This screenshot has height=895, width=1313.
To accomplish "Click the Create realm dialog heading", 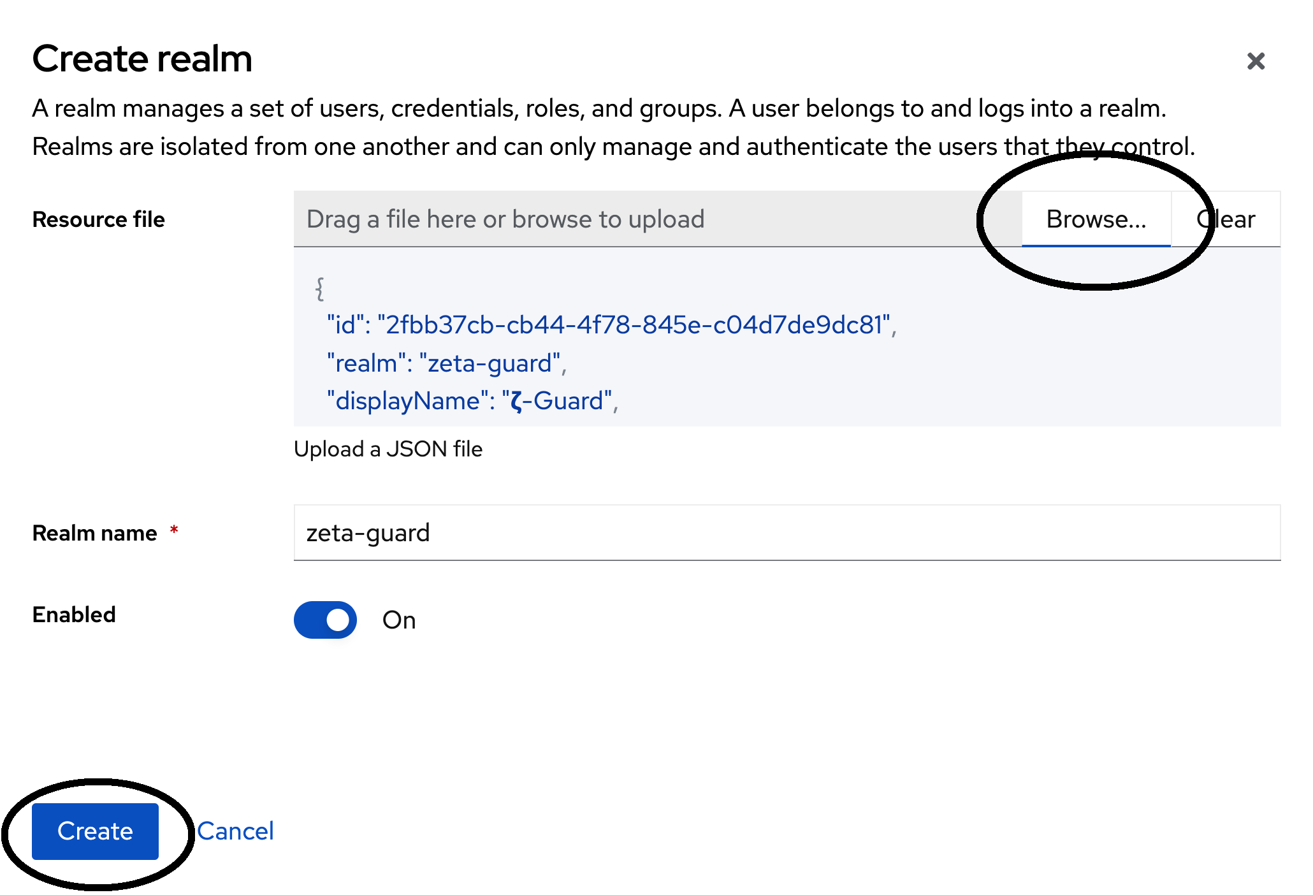I will point(142,59).
